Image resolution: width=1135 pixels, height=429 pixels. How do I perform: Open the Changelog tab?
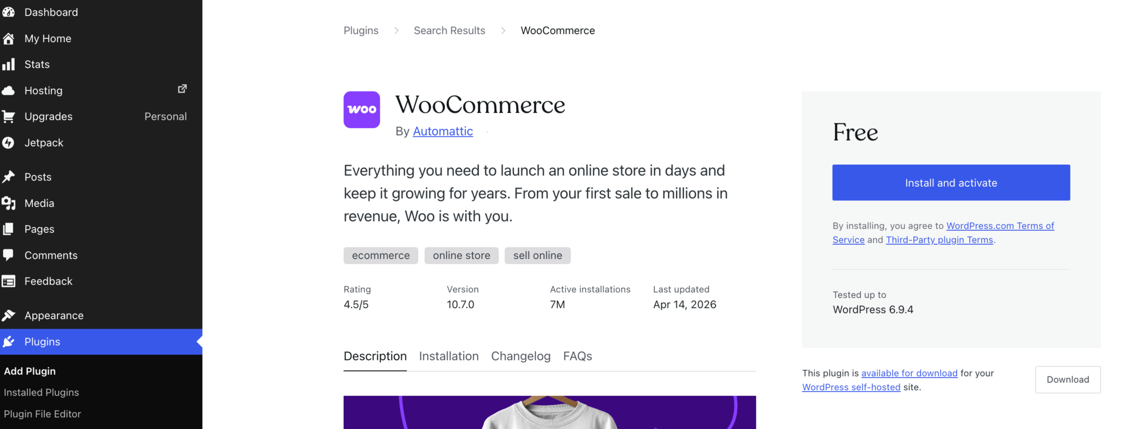click(x=521, y=357)
